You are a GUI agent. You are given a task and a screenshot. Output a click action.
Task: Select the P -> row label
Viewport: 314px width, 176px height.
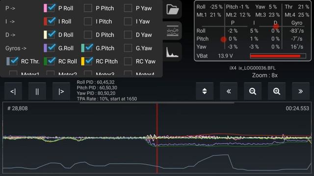(x=10, y=8)
